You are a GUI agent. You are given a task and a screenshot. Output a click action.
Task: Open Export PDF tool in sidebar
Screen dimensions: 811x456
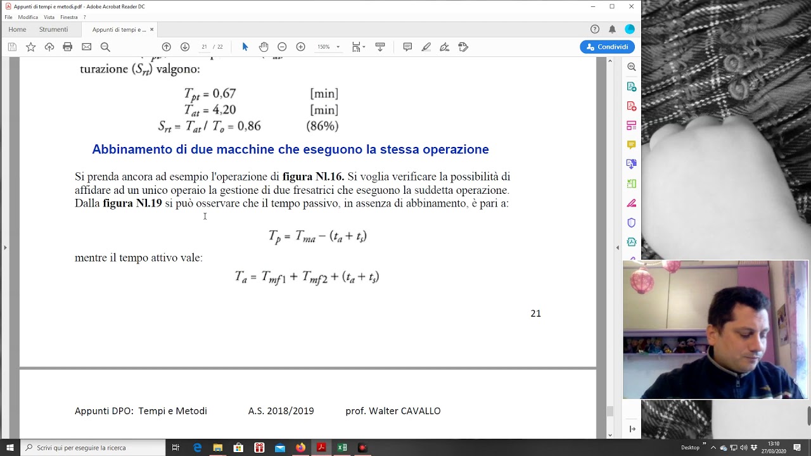tap(632, 86)
